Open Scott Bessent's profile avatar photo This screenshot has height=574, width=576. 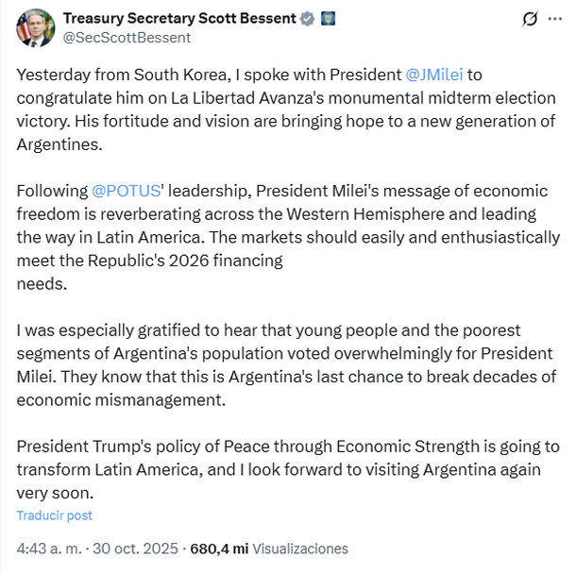(x=35, y=28)
